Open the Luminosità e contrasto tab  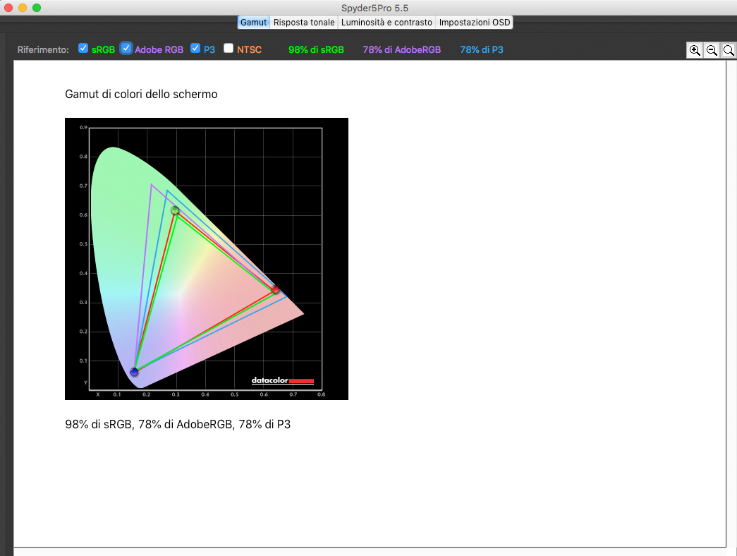[386, 22]
